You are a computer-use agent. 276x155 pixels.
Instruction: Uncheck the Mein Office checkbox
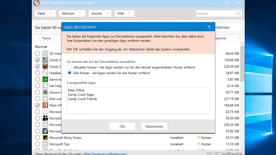click(37, 105)
